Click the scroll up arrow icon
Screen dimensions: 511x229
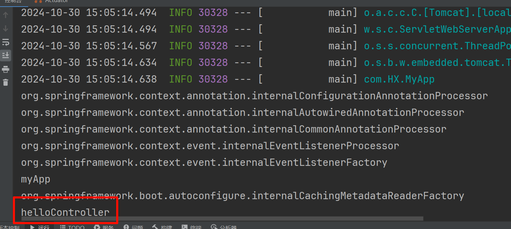coord(6,15)
